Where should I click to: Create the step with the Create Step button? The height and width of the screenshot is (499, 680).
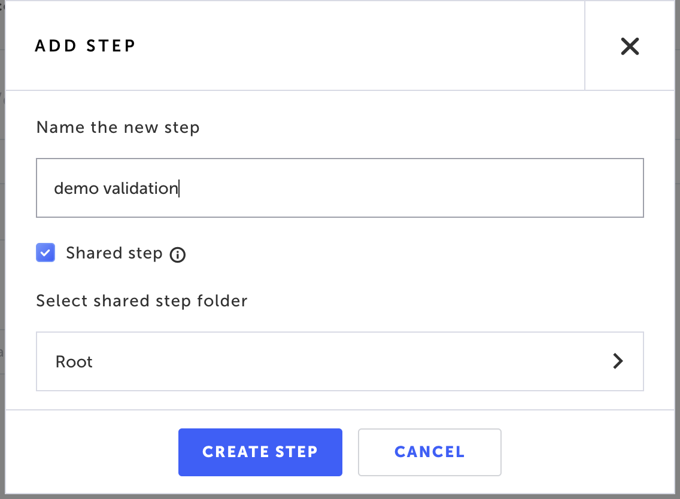[260, 452]
